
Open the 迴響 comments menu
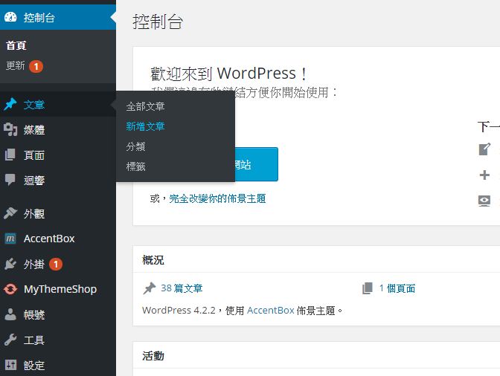pos(58,180)
